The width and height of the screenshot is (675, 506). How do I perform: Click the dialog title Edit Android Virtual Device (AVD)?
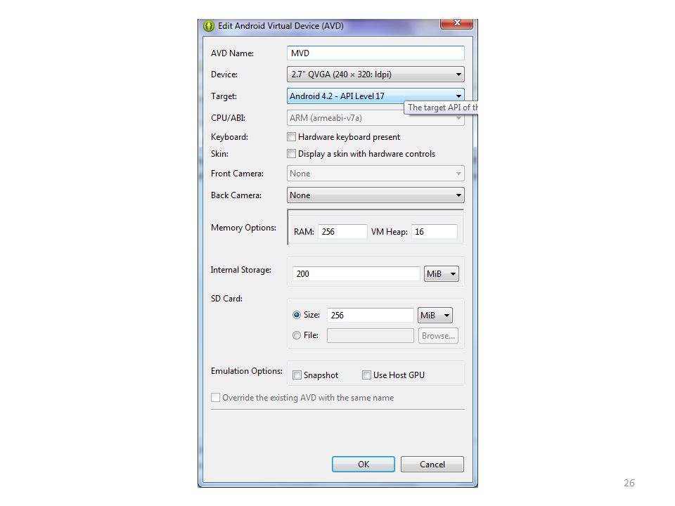tap(281, 26)
